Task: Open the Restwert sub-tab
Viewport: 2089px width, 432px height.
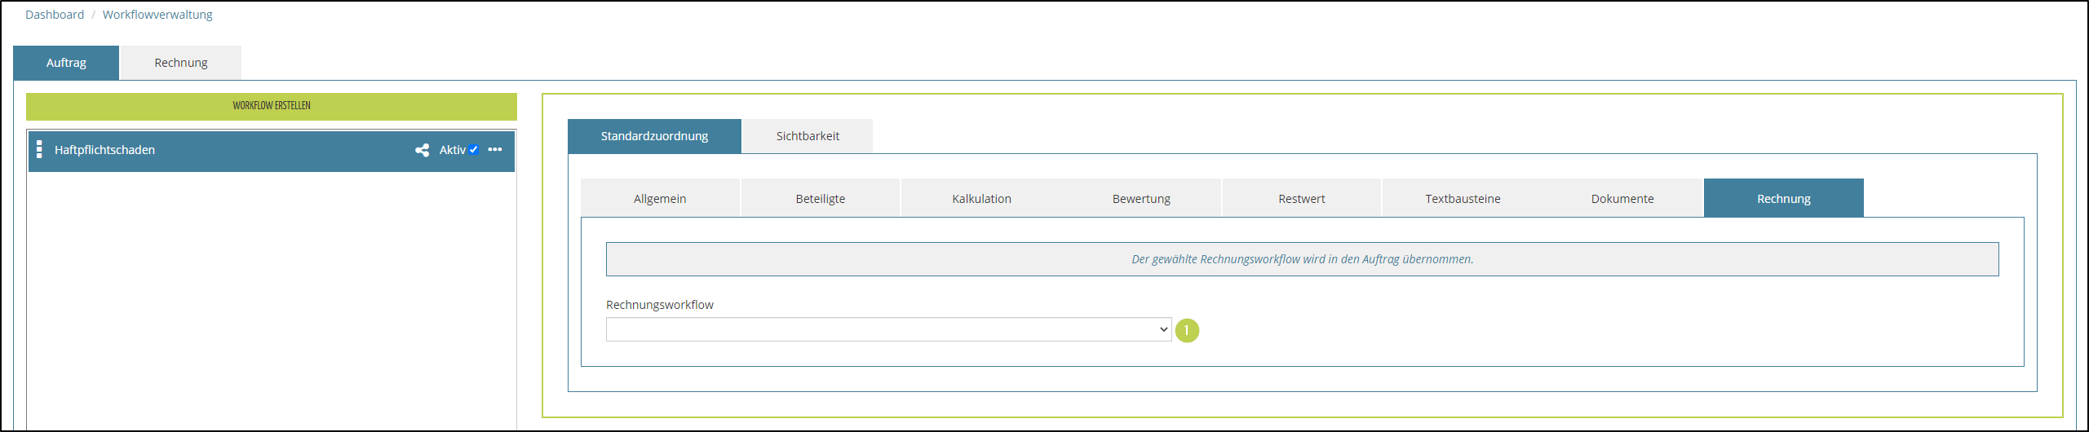Action: [x=1302, y=199]
